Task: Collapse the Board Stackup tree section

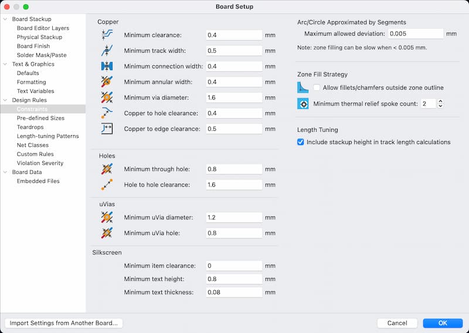Action: coord(6,19)
